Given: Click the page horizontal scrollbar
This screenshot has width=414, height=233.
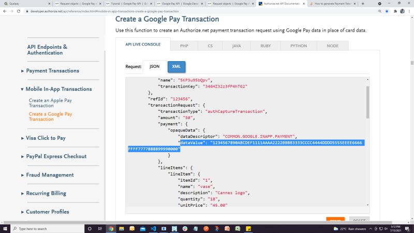Looking at the screenshot, I should pos(198,223).
